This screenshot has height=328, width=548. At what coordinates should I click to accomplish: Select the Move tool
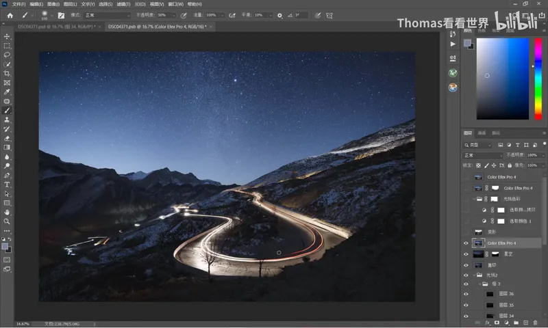coord(7,37)
